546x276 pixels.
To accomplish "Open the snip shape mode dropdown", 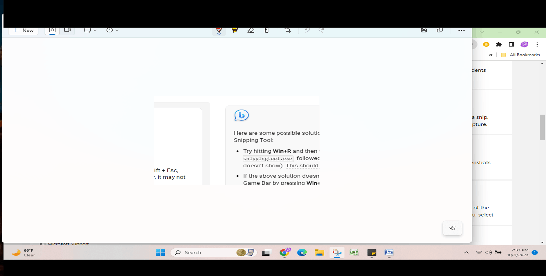I will coord(95,30).
